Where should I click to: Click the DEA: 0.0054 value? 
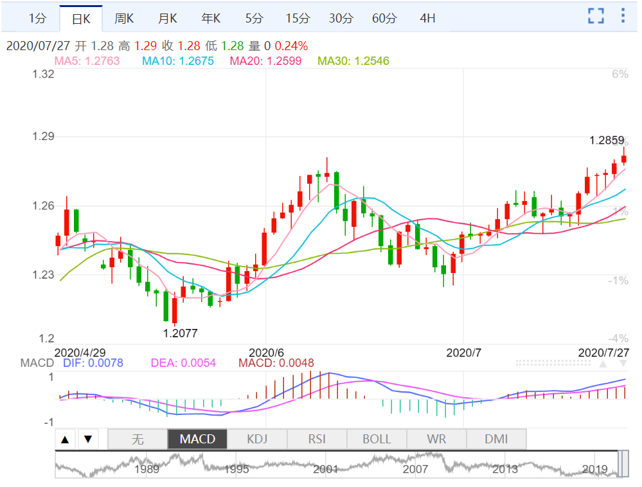pyautogui.click(x=183, y=363)
